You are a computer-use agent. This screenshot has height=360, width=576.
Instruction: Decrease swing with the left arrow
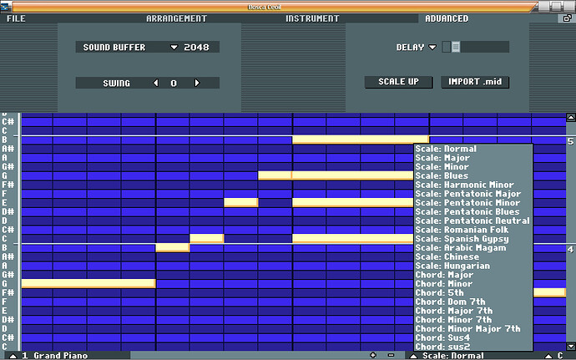click(156, 83)
